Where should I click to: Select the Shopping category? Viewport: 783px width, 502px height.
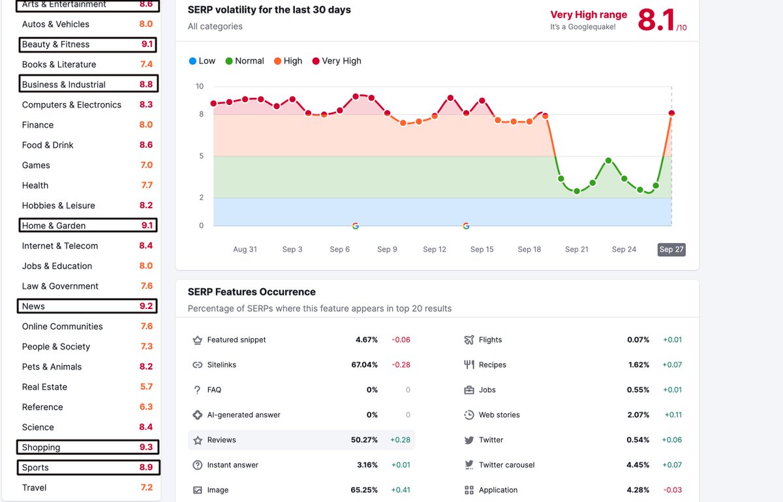click(x=89, y=447)
